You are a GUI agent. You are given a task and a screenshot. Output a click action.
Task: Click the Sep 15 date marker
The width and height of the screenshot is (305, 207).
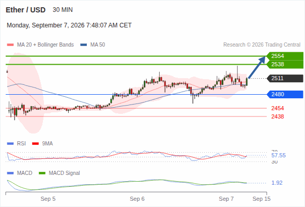[x=262, y=199]
